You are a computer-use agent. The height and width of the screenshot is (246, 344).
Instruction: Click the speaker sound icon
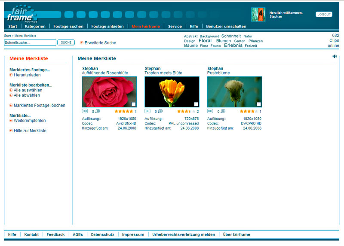click(335, 56)
